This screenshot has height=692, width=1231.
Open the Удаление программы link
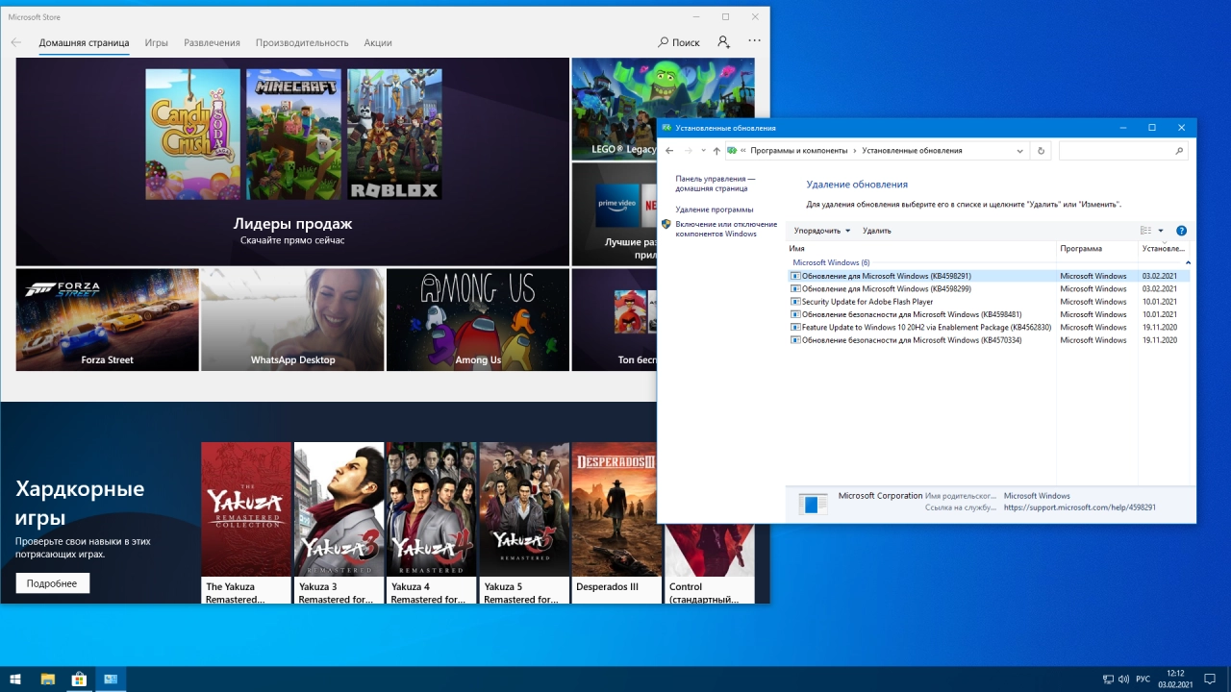coord(715,209)
